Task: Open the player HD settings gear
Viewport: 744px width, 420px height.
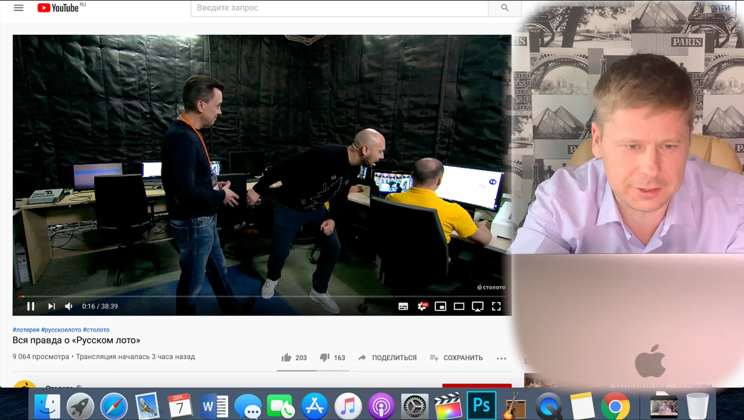Action: [x=422, y=306]
